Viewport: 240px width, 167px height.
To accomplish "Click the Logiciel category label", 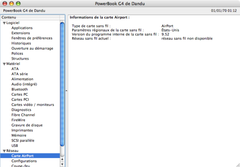I will click(x=13, y=23).
